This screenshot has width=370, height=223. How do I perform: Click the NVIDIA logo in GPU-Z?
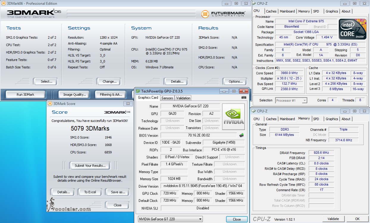point(233,117)
